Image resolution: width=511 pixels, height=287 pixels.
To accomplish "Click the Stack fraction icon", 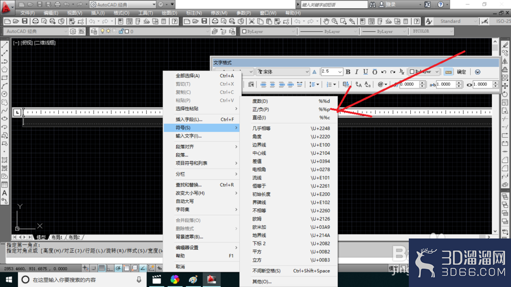I will (402, 72).
